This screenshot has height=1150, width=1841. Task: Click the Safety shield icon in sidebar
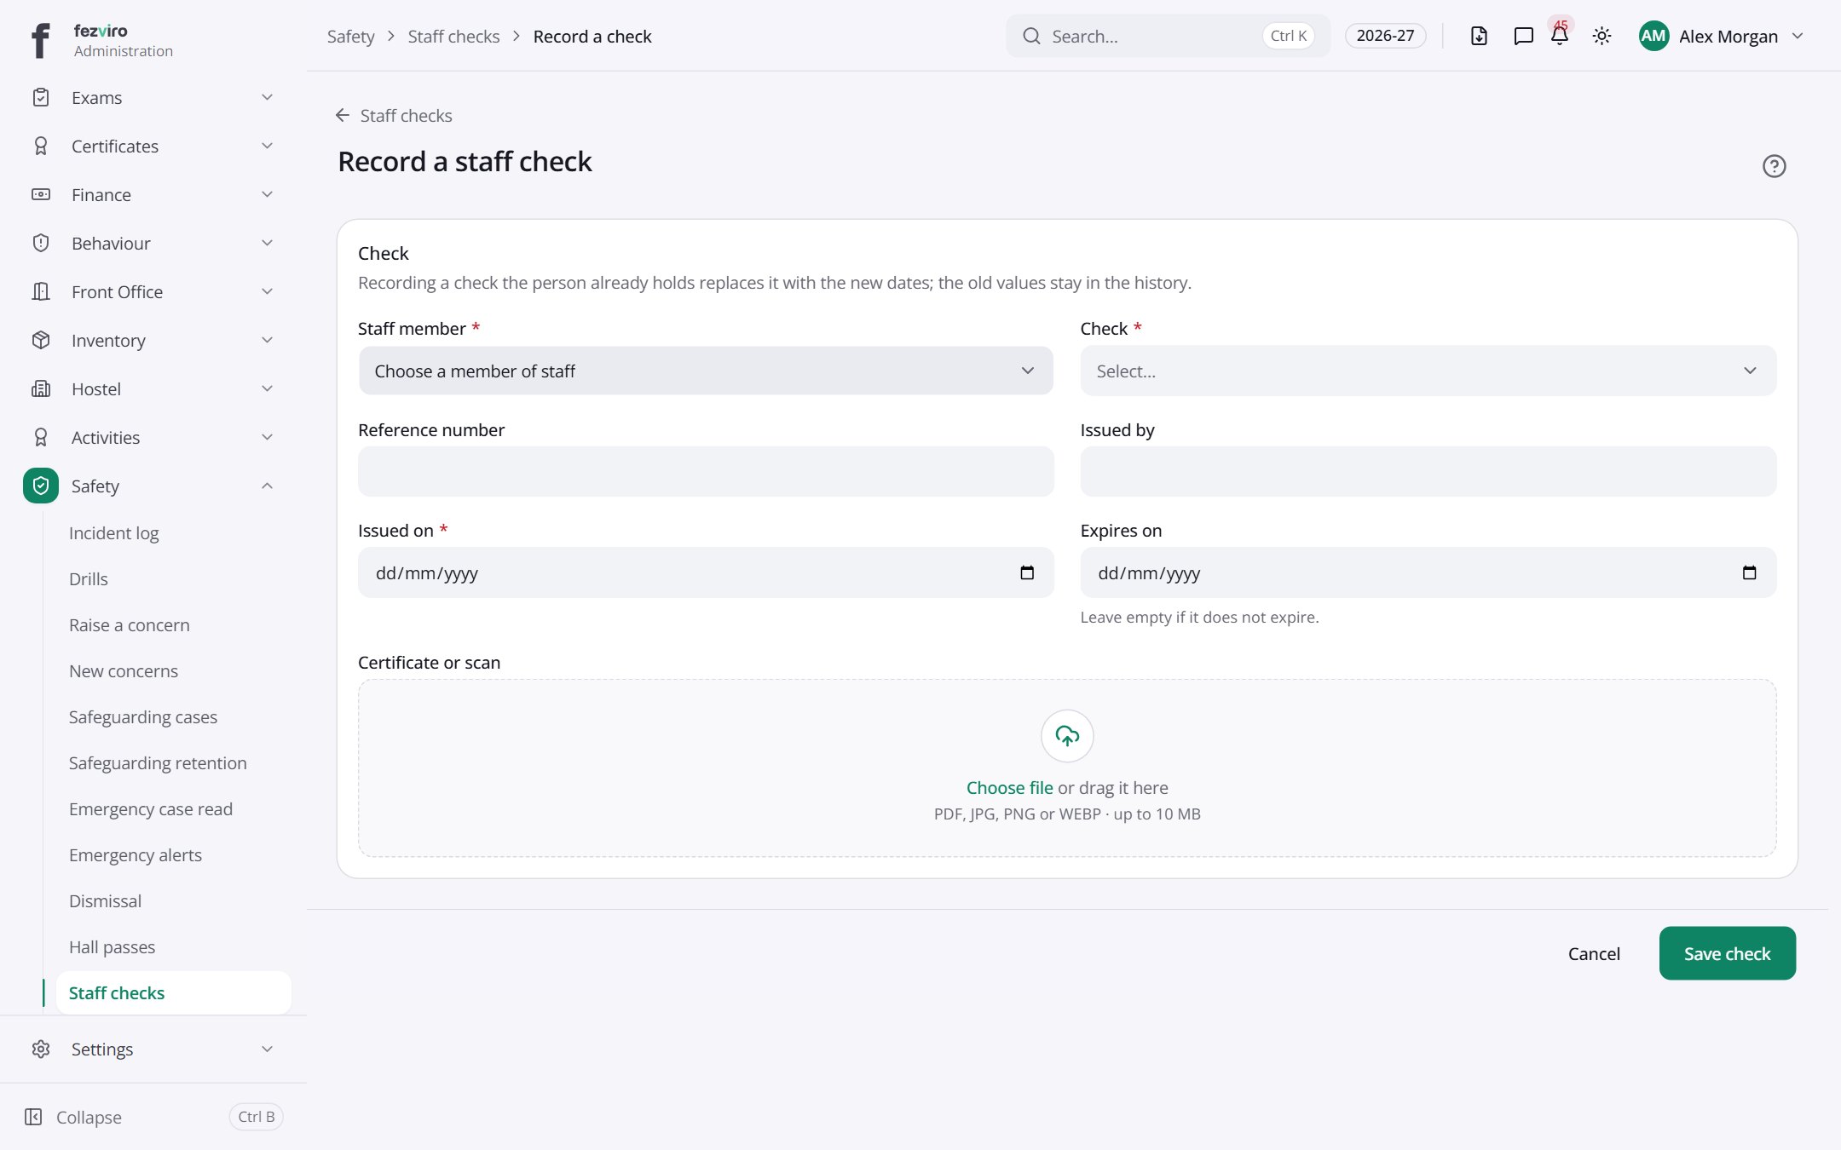41,486
